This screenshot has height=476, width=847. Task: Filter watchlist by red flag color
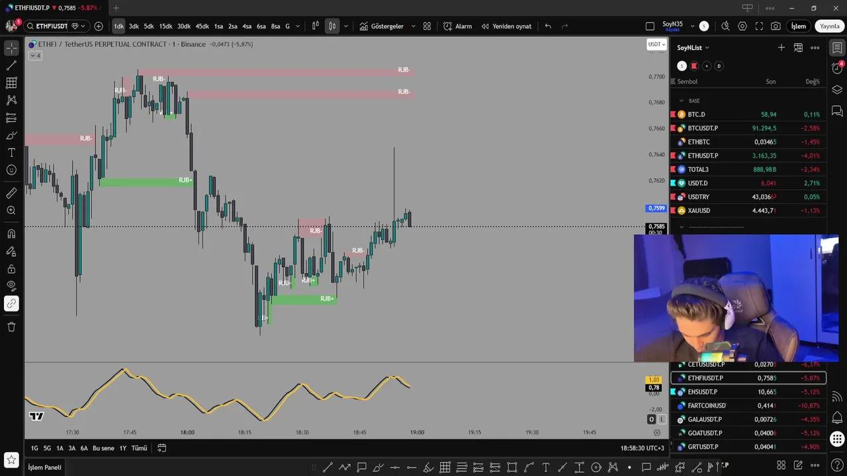tap(694, 66)
